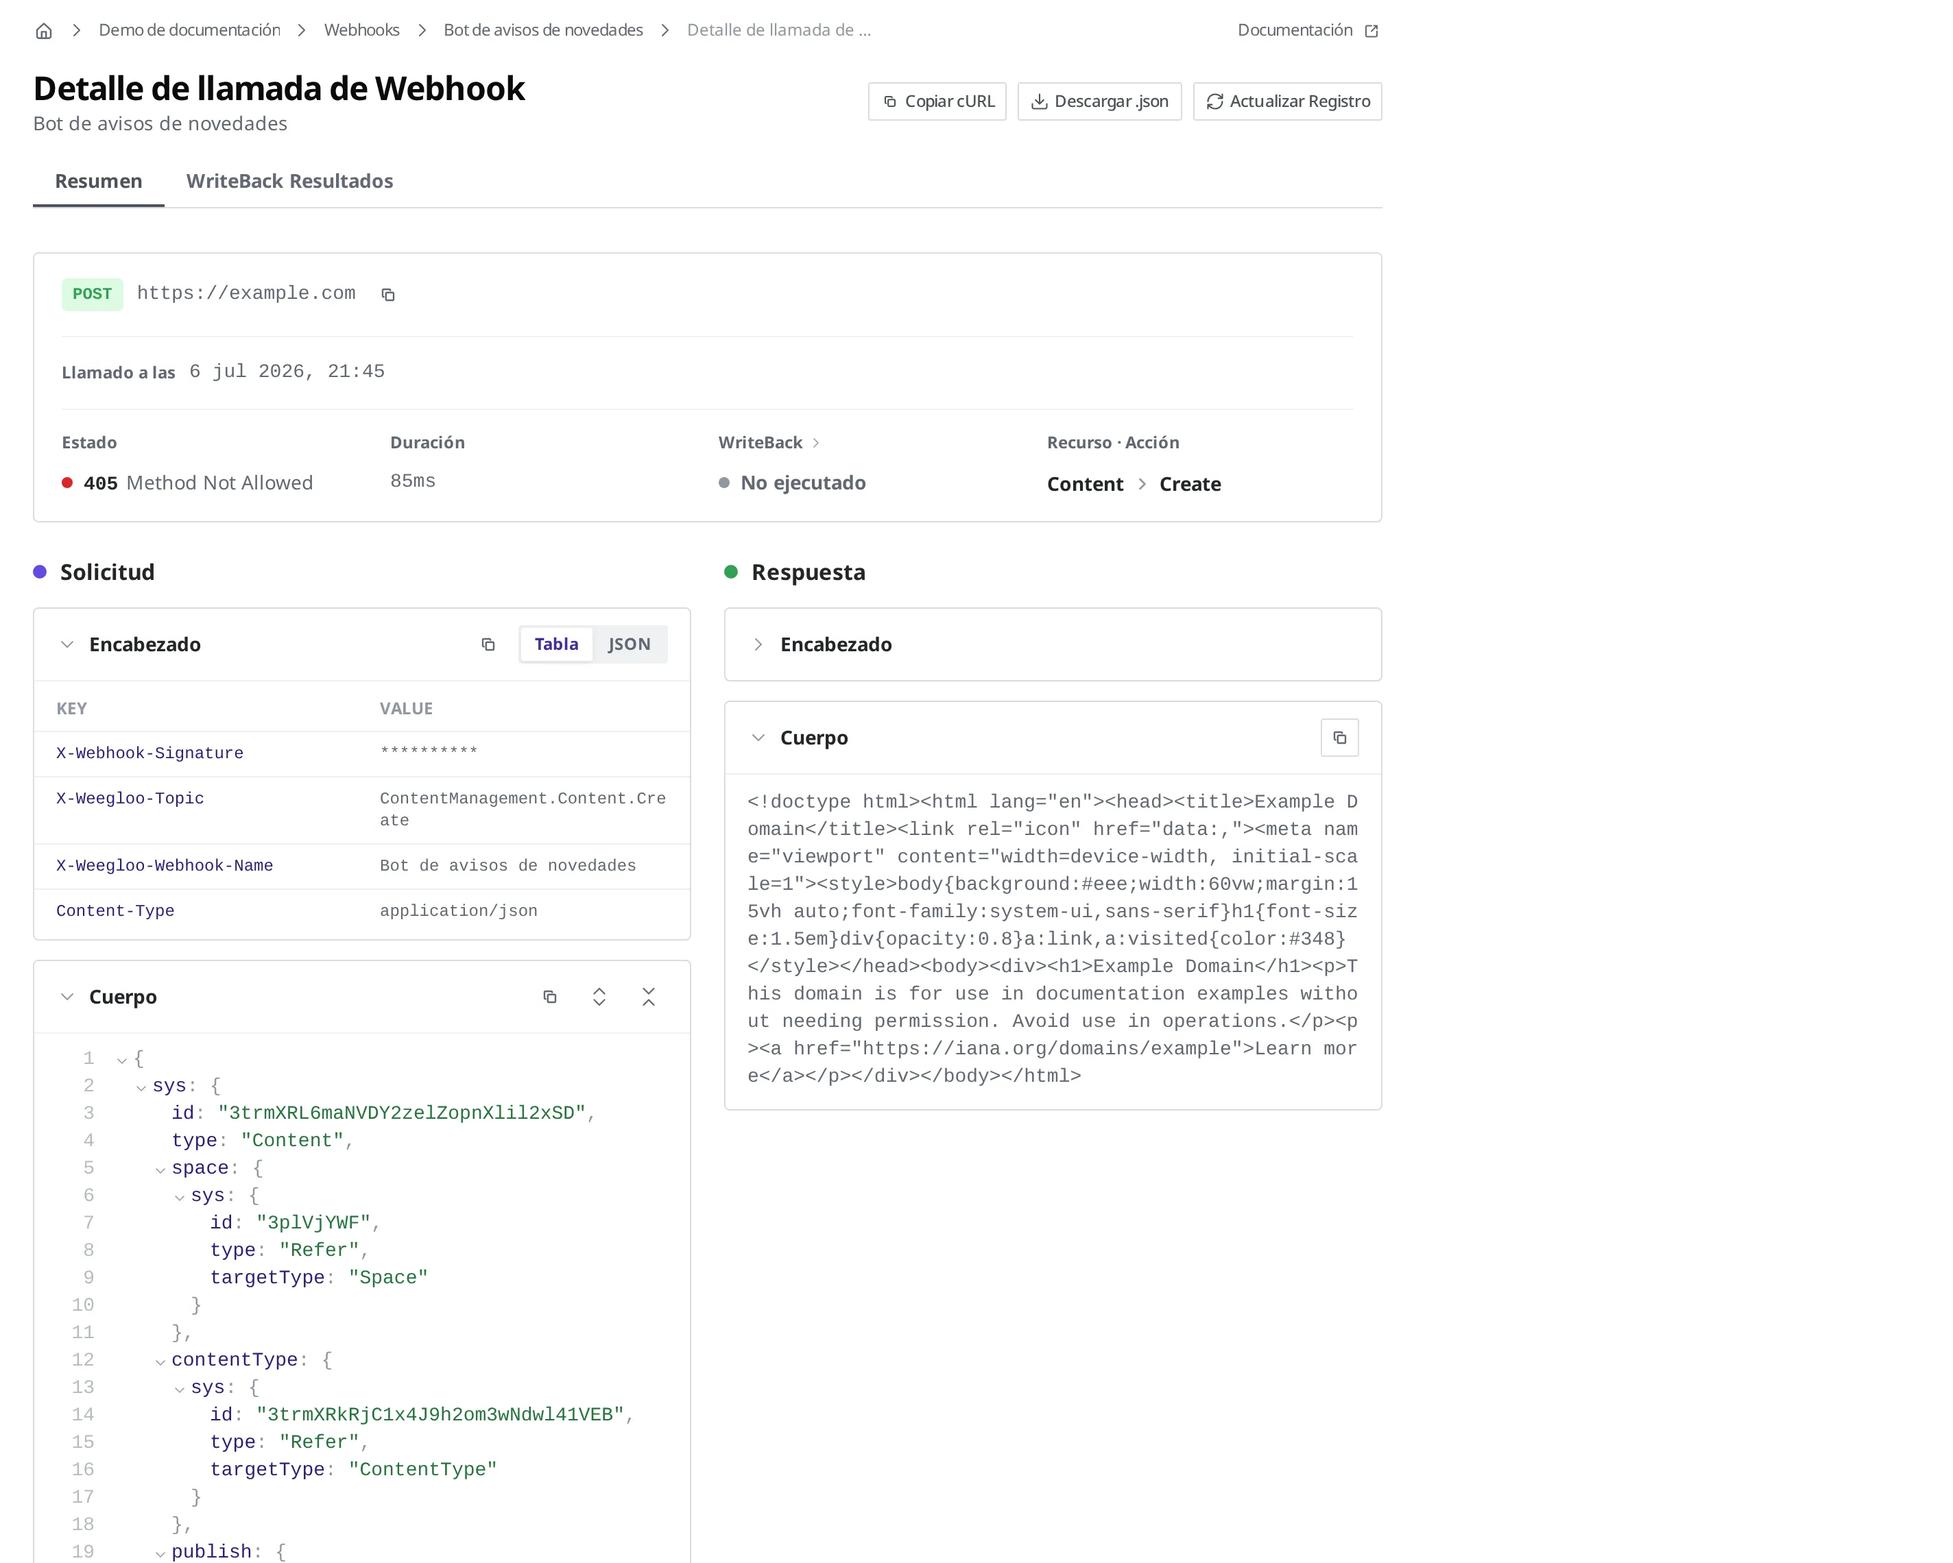Click the targetType "ContentType" value
Image resolution: width=1953 pixels, height=1563 pixels.
tap(423, 1470)
